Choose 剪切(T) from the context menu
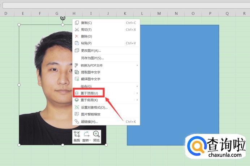Screen dimensions: 250x166 pos(106,30)
